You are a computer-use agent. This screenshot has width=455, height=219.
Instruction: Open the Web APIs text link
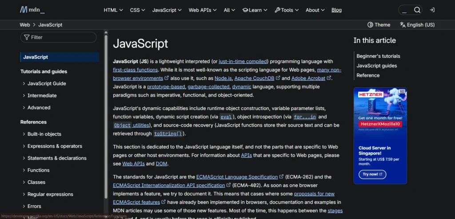click(133, 164)
